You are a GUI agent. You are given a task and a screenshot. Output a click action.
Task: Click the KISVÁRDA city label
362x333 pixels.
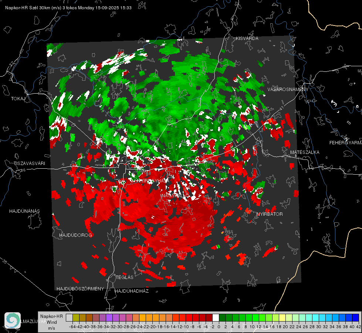tap(247, 38)
